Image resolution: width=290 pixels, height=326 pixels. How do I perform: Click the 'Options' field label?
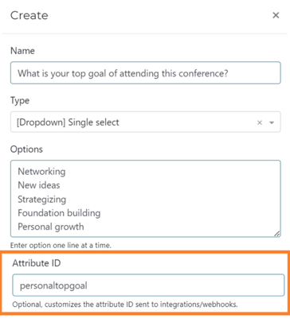point(26,149)
